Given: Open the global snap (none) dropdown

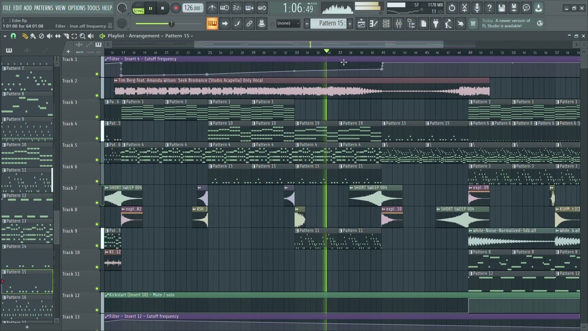Looking at the screenshot, I should coord(288,23).
